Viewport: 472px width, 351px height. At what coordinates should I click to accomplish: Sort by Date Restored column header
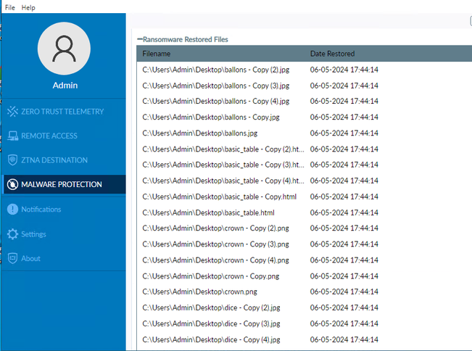click(x=332, y=54)
